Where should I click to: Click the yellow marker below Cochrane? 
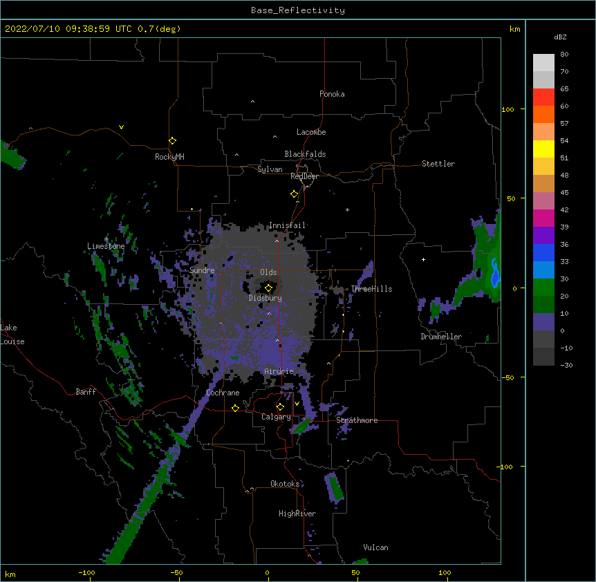click(x=235, y=408)
